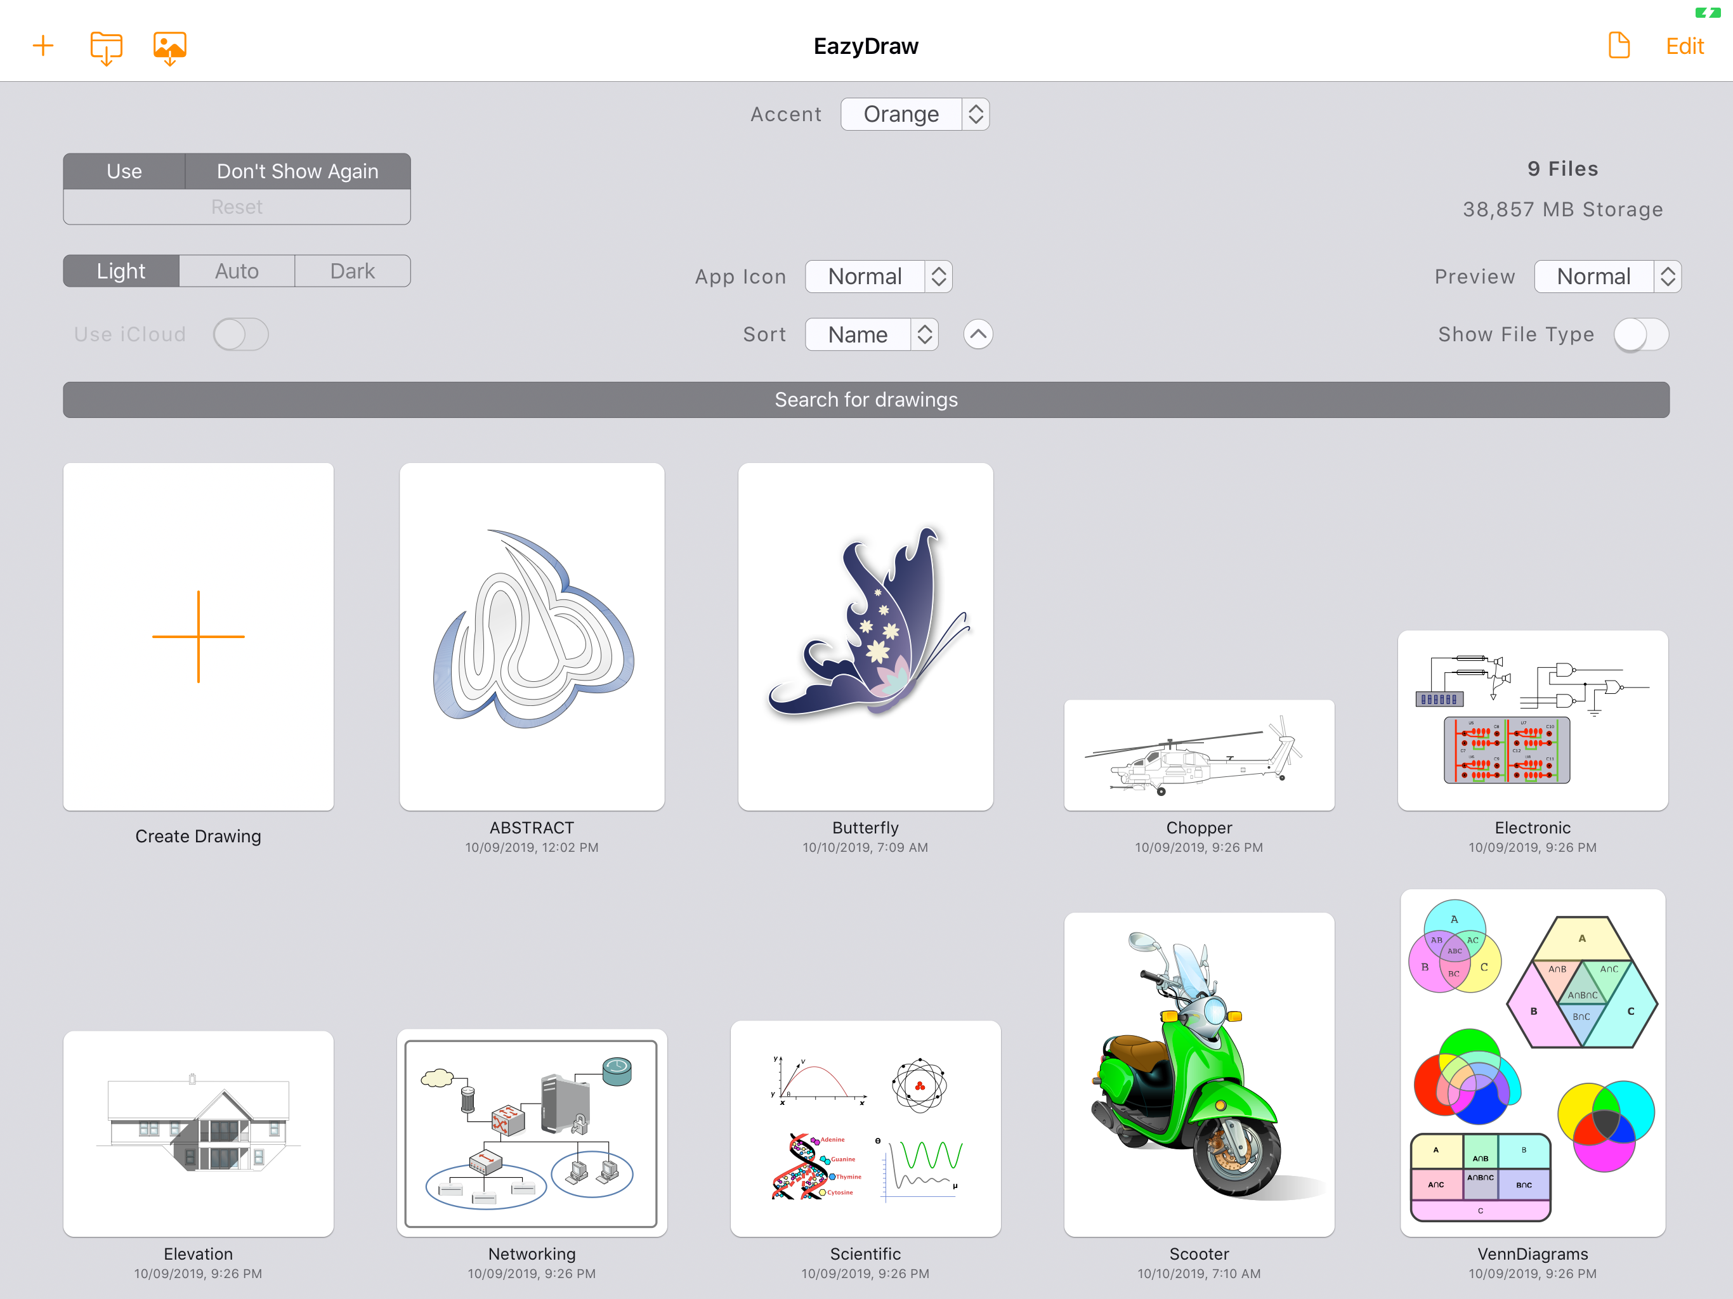Image resolution: width=1733 pixels, height=1299 pixels.
Task: Open the App Icon Normal dropdown
Action: click(x=879, y=277)
